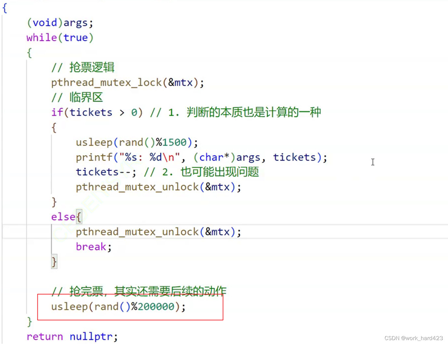This screenshot has height=344, width=448.
Task: Click the "tickets--;" statement
Action: [106, 172]
